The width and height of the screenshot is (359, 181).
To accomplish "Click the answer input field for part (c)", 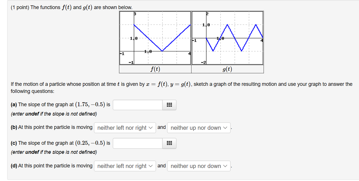I will pyautogui.click(x=138, y=143).
